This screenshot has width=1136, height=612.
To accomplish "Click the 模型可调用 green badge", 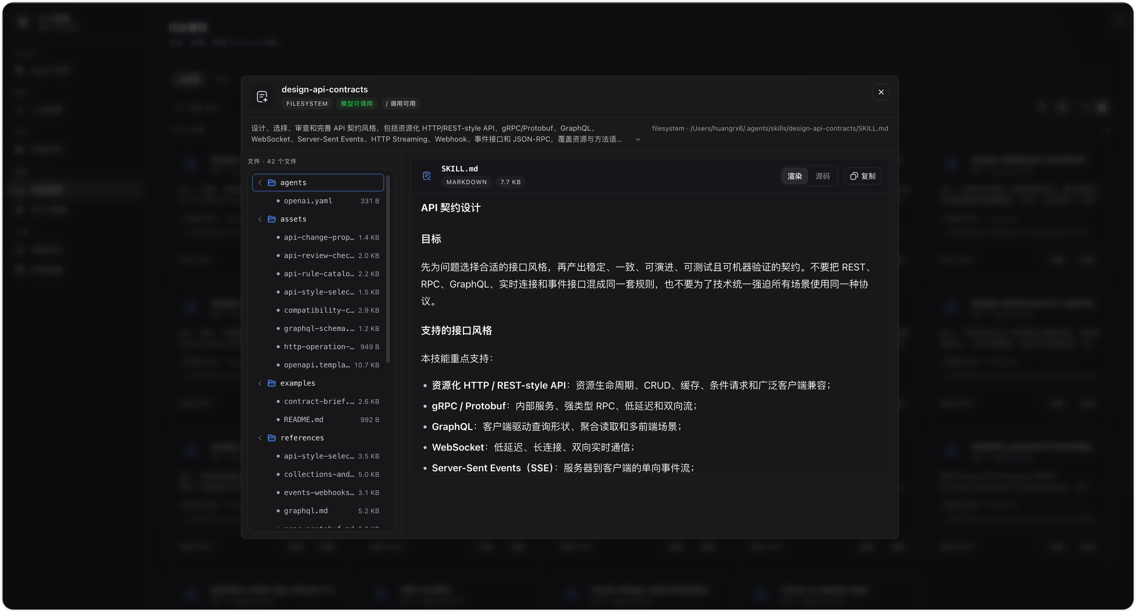I will point(356,104).
